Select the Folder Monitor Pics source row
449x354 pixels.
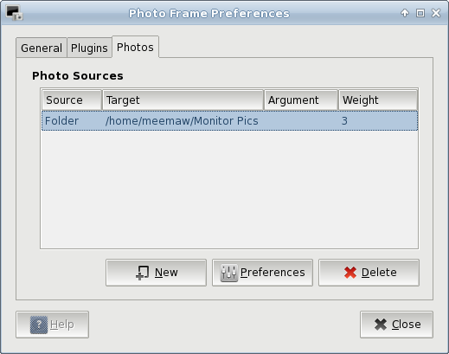(229, 120)
